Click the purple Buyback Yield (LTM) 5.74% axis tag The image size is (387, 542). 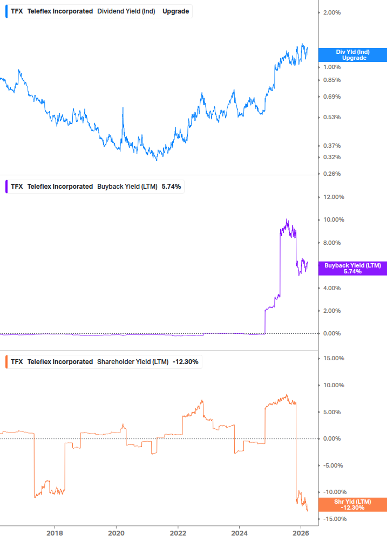click(352, 268)
